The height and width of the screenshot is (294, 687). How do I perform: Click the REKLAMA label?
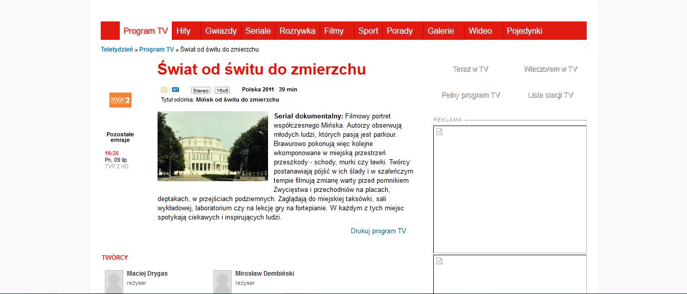[448, 120]
